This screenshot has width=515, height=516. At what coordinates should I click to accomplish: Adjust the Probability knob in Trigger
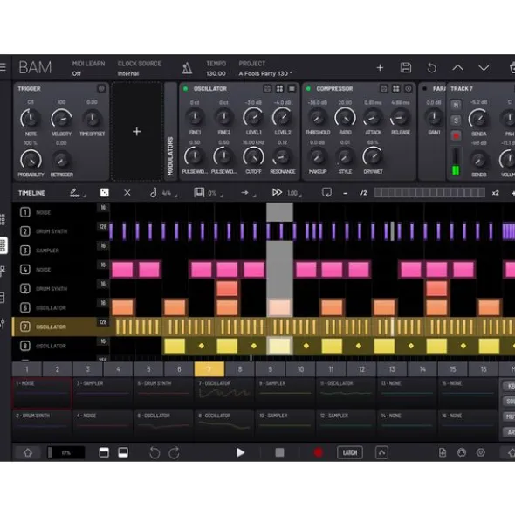point(31,160)
